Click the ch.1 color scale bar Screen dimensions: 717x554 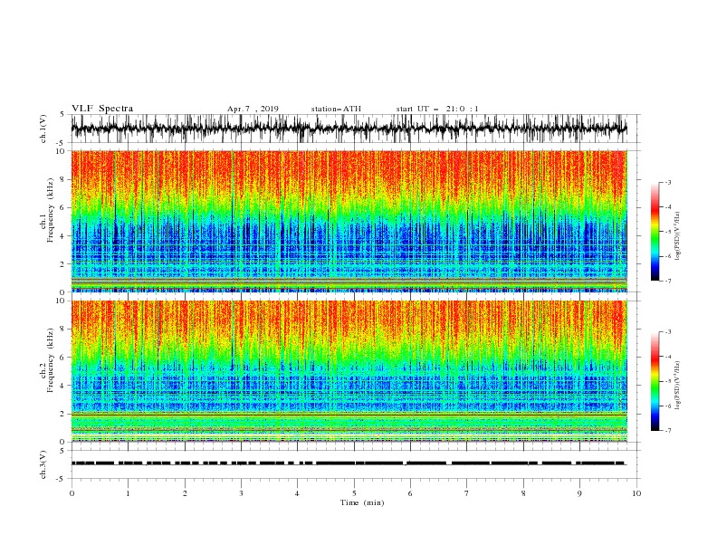(655, 232)
